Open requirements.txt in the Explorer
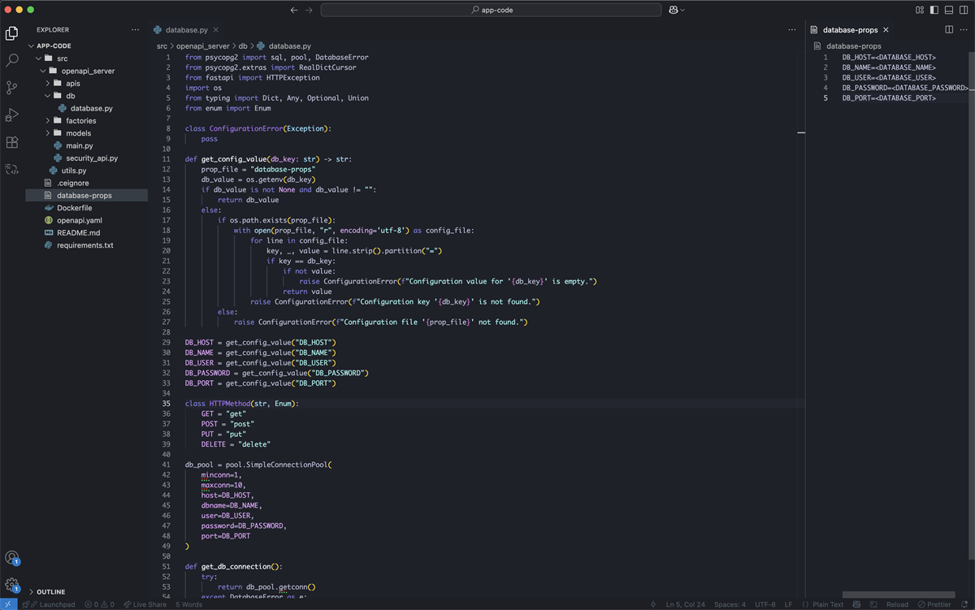975x610 pixels. pyautogui.click(x=85, y=245)
